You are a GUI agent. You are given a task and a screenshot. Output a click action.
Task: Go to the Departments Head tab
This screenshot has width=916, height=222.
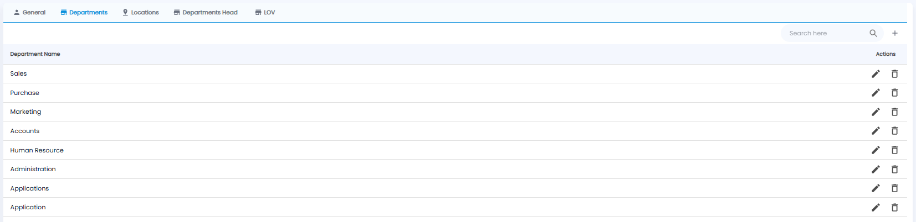coord(206,12)
